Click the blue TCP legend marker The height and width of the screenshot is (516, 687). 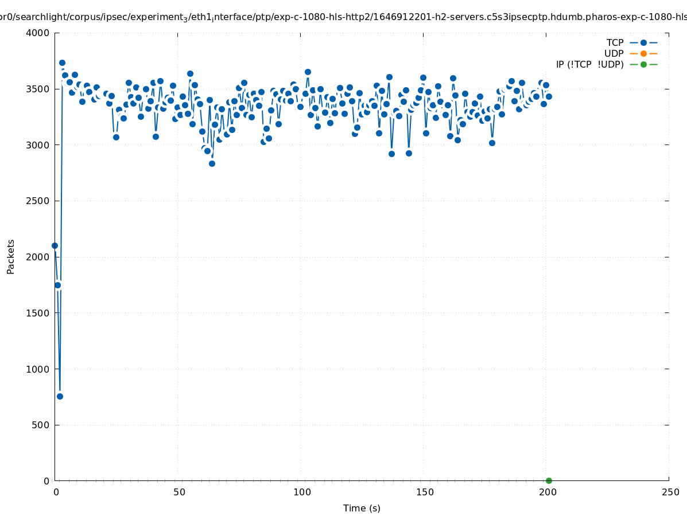[643, 42]
